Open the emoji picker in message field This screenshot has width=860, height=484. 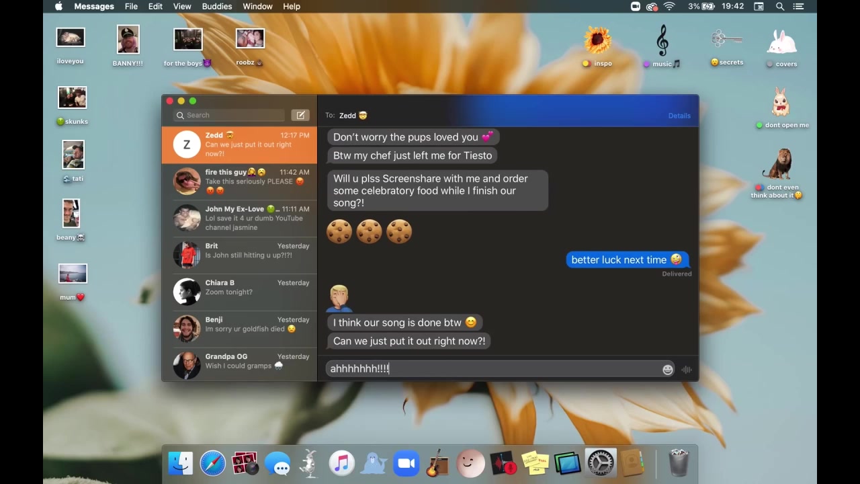coord(667,369)
